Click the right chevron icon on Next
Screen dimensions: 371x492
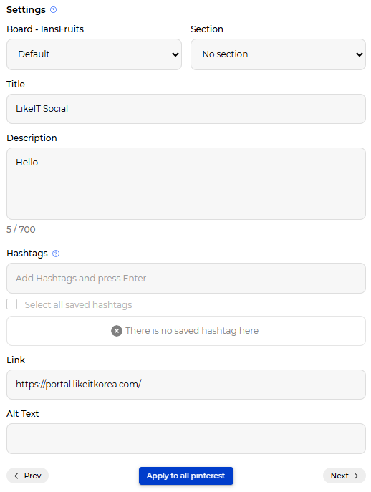pos(356,476)
